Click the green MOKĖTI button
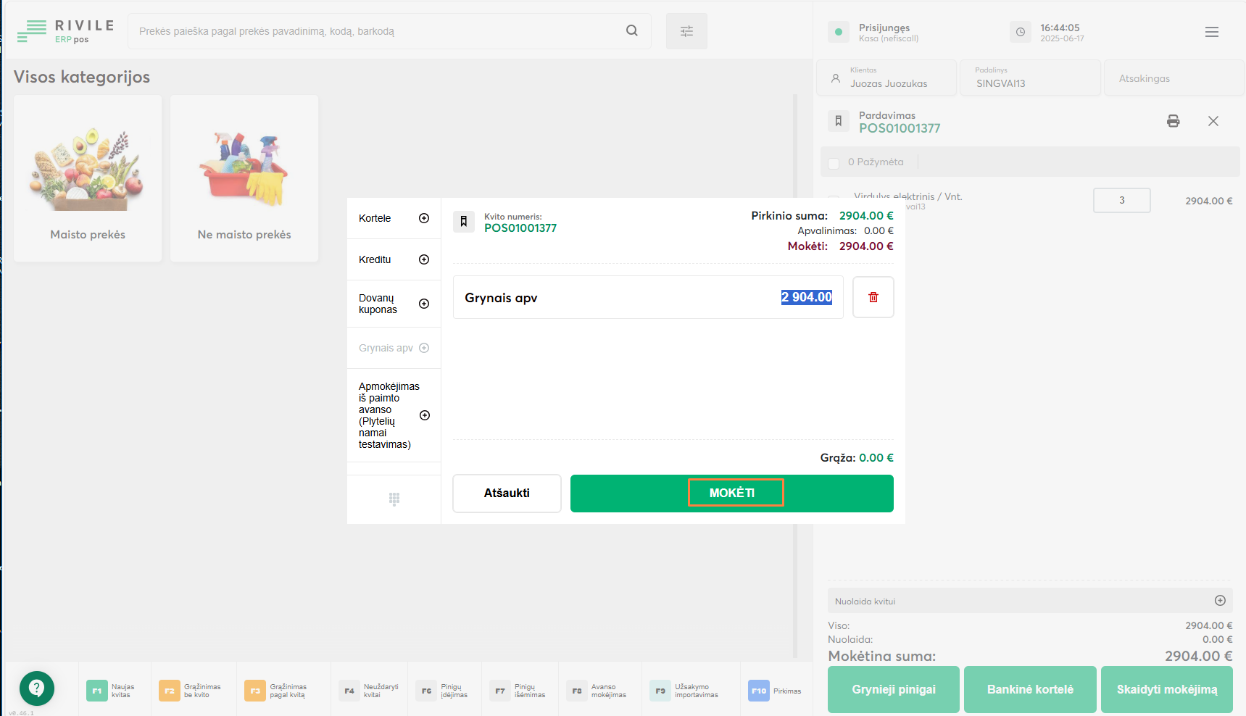The width and height of the screenshot is (1246, 716). [x=731, y=493]
